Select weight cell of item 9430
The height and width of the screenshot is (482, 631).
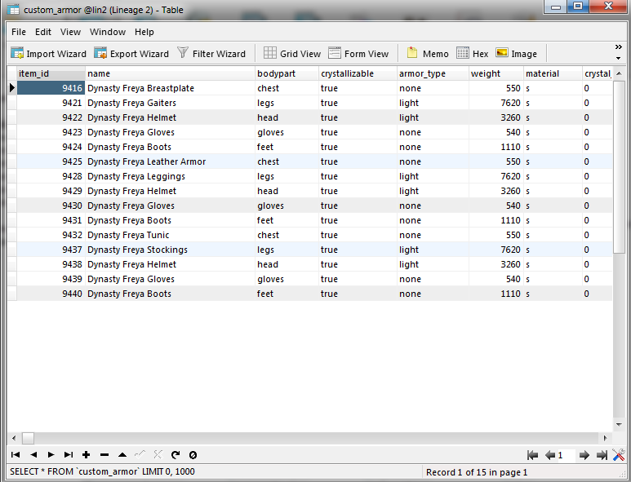pos(496,206)
